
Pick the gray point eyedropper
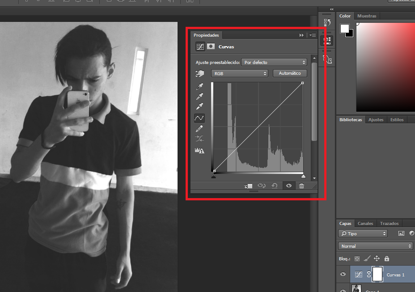click(x=199, y=96)
